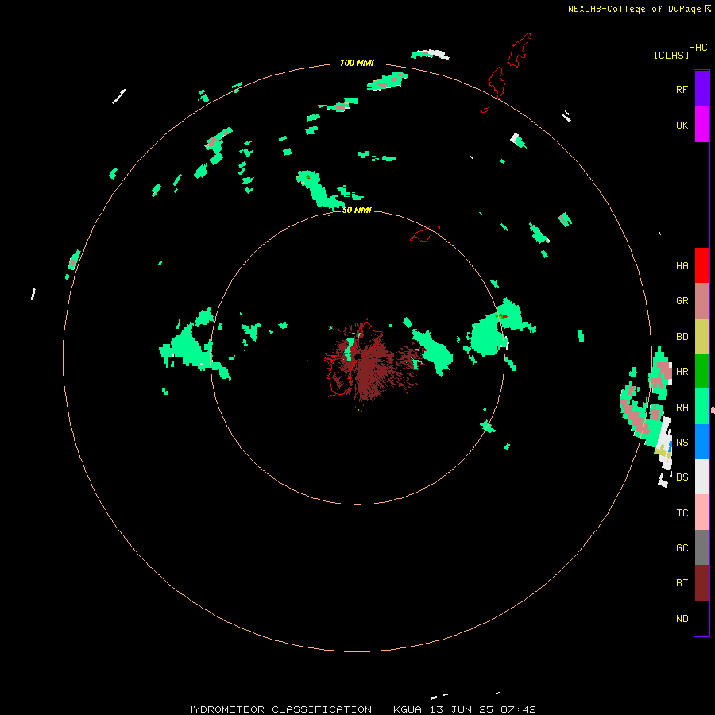Click the KGUA radar site identifier
This screenshot has height=715, width=715.
tap(408, 709)
